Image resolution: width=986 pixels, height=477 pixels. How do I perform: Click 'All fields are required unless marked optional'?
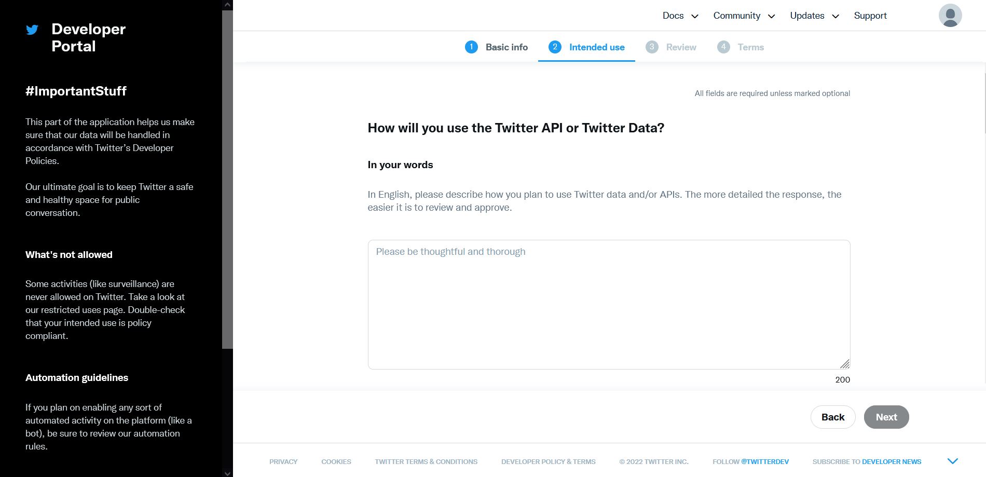click(x=772, y=93)
